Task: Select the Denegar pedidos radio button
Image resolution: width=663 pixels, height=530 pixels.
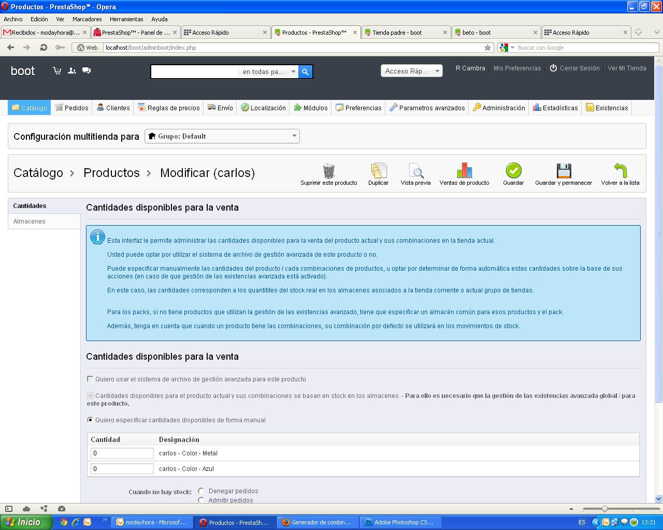Action: (x=201, y=491)
